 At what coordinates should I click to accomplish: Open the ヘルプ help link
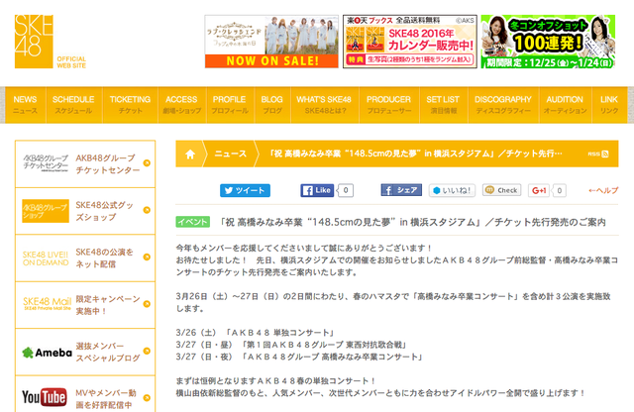click(603, 190)
